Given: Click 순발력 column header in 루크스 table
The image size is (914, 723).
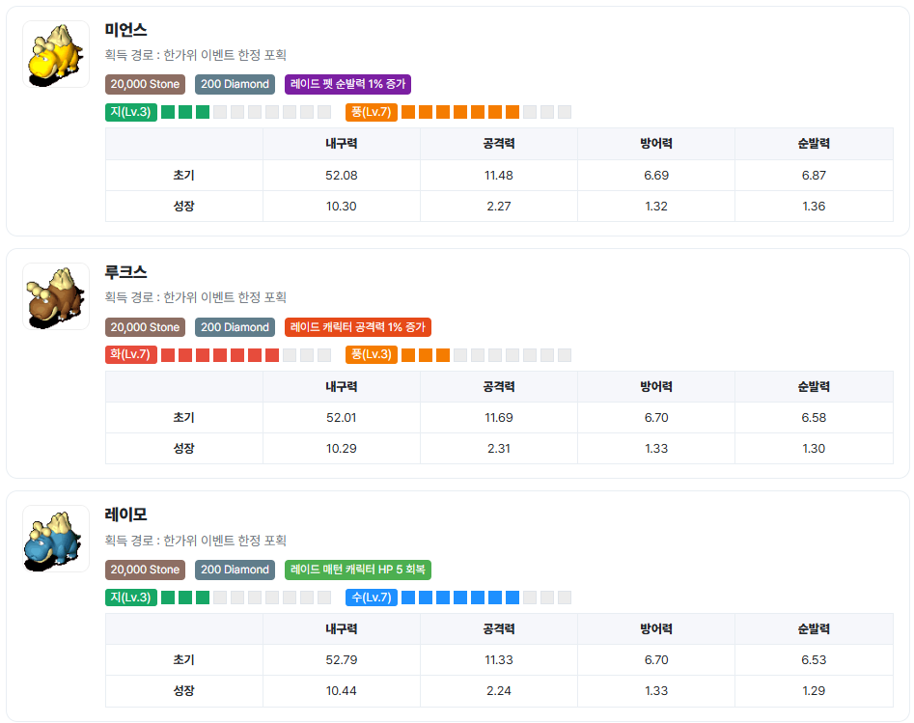Looking at the screenshot, I should point(814,386).
